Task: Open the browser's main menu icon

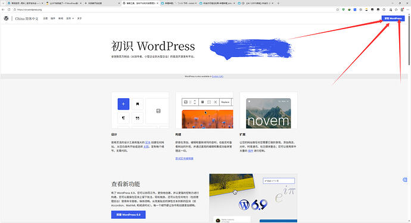Action: click(x=407, y=10)
